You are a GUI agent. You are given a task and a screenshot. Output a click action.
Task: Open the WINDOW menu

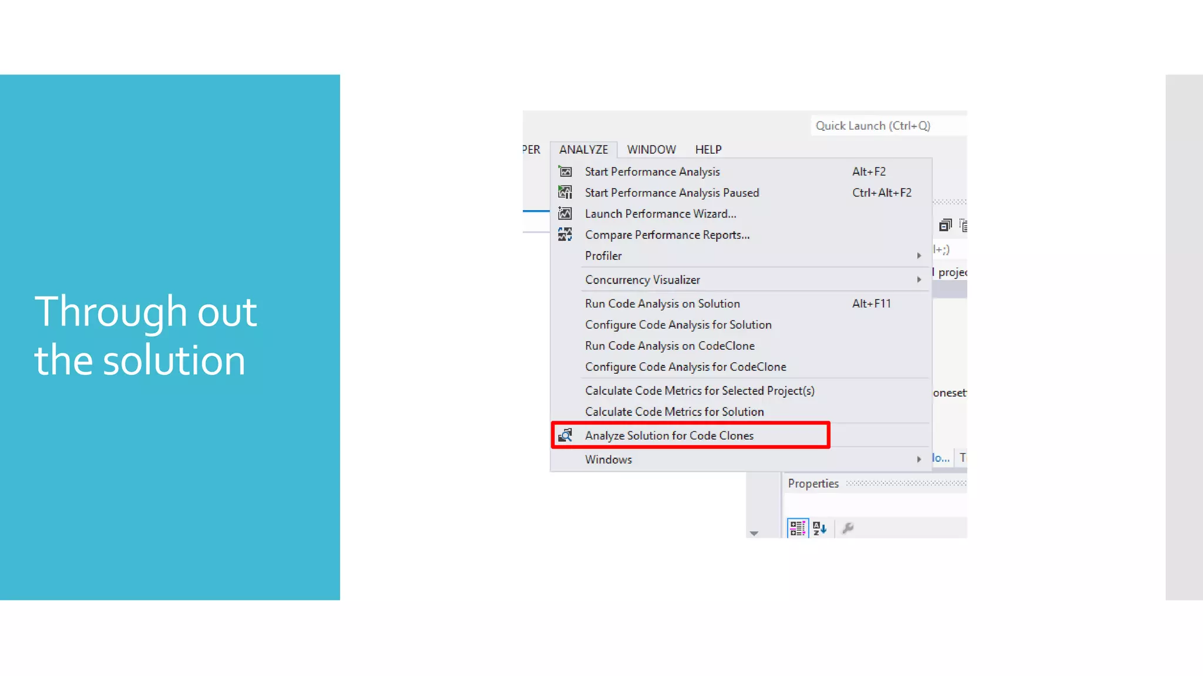(651, 150)
